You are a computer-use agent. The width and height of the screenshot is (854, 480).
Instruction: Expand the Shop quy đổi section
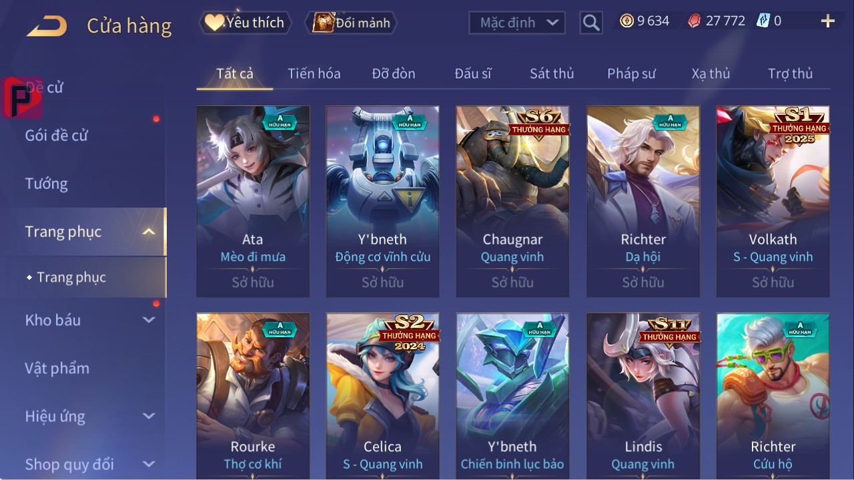click(x=149, y=464)
